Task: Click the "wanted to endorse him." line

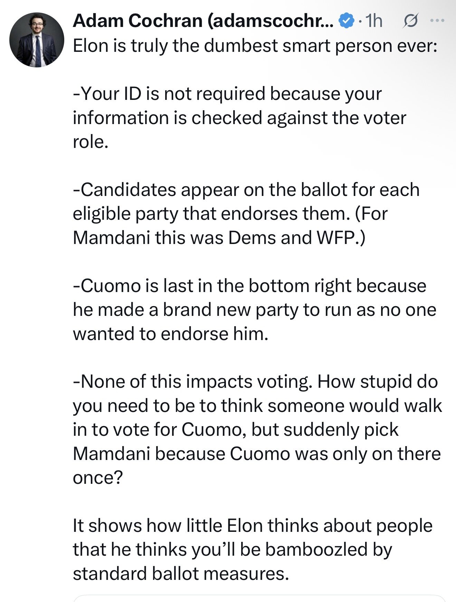Action: point(170,334)
